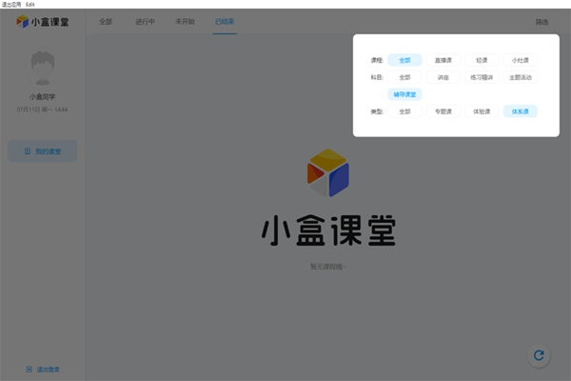This screenshot has height=381, width=571.
Task: Choose 体验课 type filter
Action: 482,111
